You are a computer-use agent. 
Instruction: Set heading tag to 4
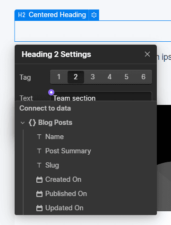point(110,77)
